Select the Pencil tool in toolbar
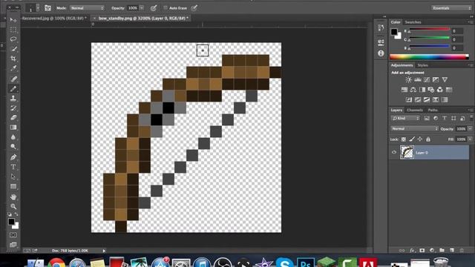This screenshot has width=475, height=267. coord(13,89)
